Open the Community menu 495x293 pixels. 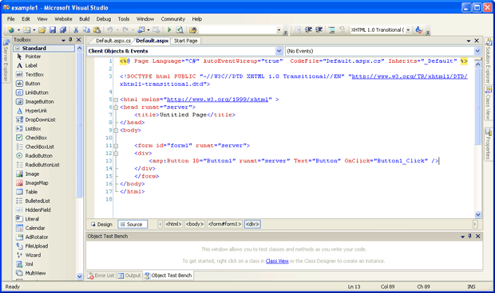click(x=173, y=19)
